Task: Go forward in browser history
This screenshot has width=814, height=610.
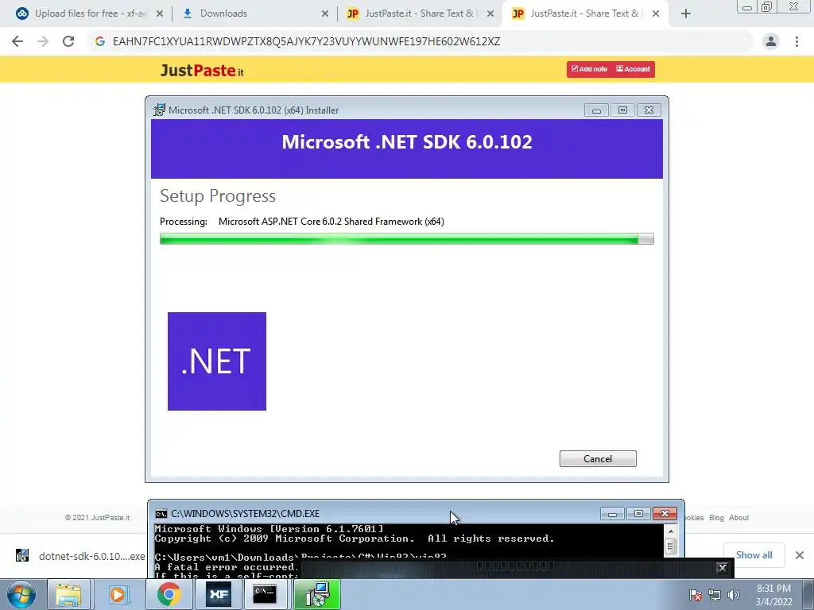Action: [x=43, y=41]
